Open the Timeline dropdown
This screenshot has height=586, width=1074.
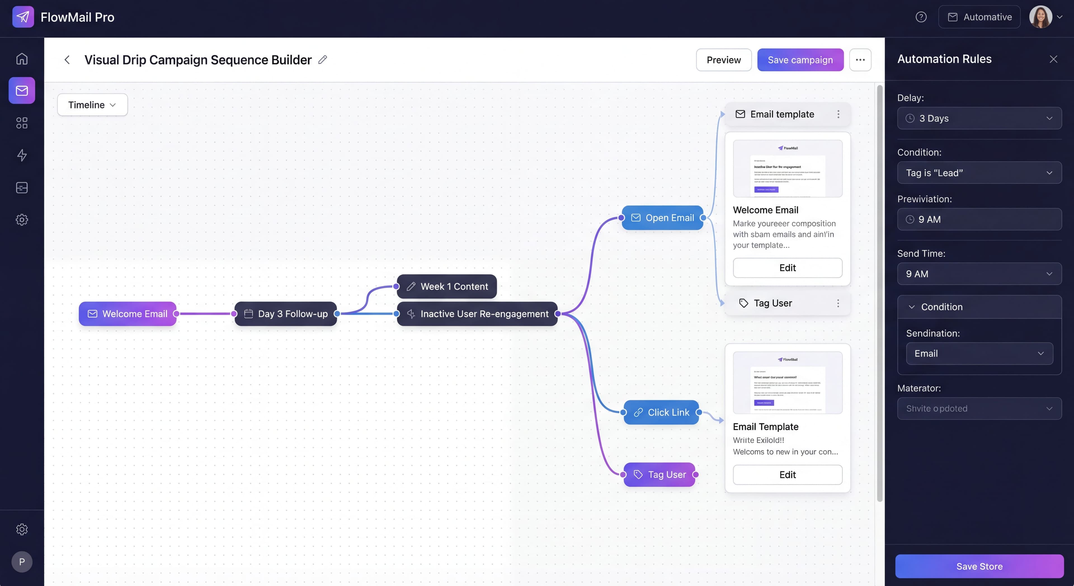pos(92,105)
